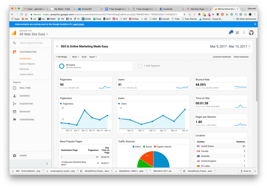The width and height of the screenshot is (267, 188).
Task: Open the user account avatar
Action: 251,33
